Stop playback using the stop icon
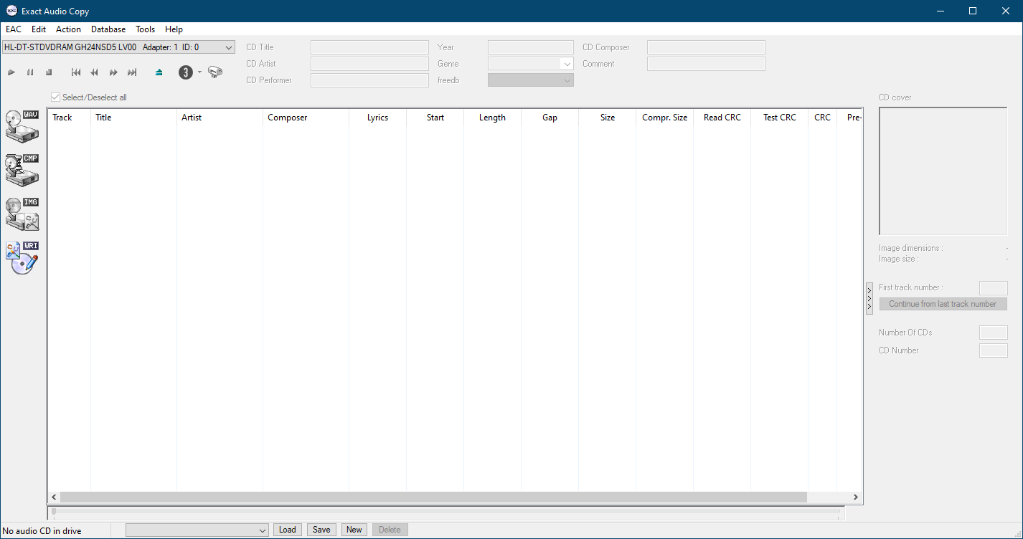This screenshot has height=539, width=1023. click(49, 72)
